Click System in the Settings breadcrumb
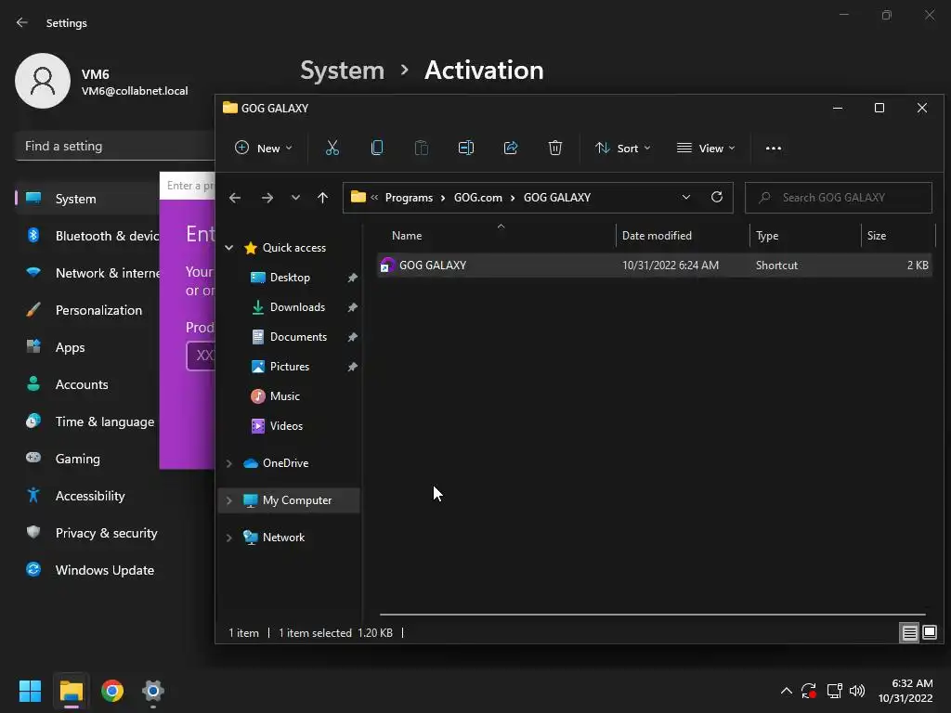This screenshot has width=951, height=713. [x=342, y=71]
